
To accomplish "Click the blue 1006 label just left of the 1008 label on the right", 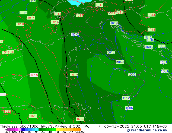I will 149,47.
